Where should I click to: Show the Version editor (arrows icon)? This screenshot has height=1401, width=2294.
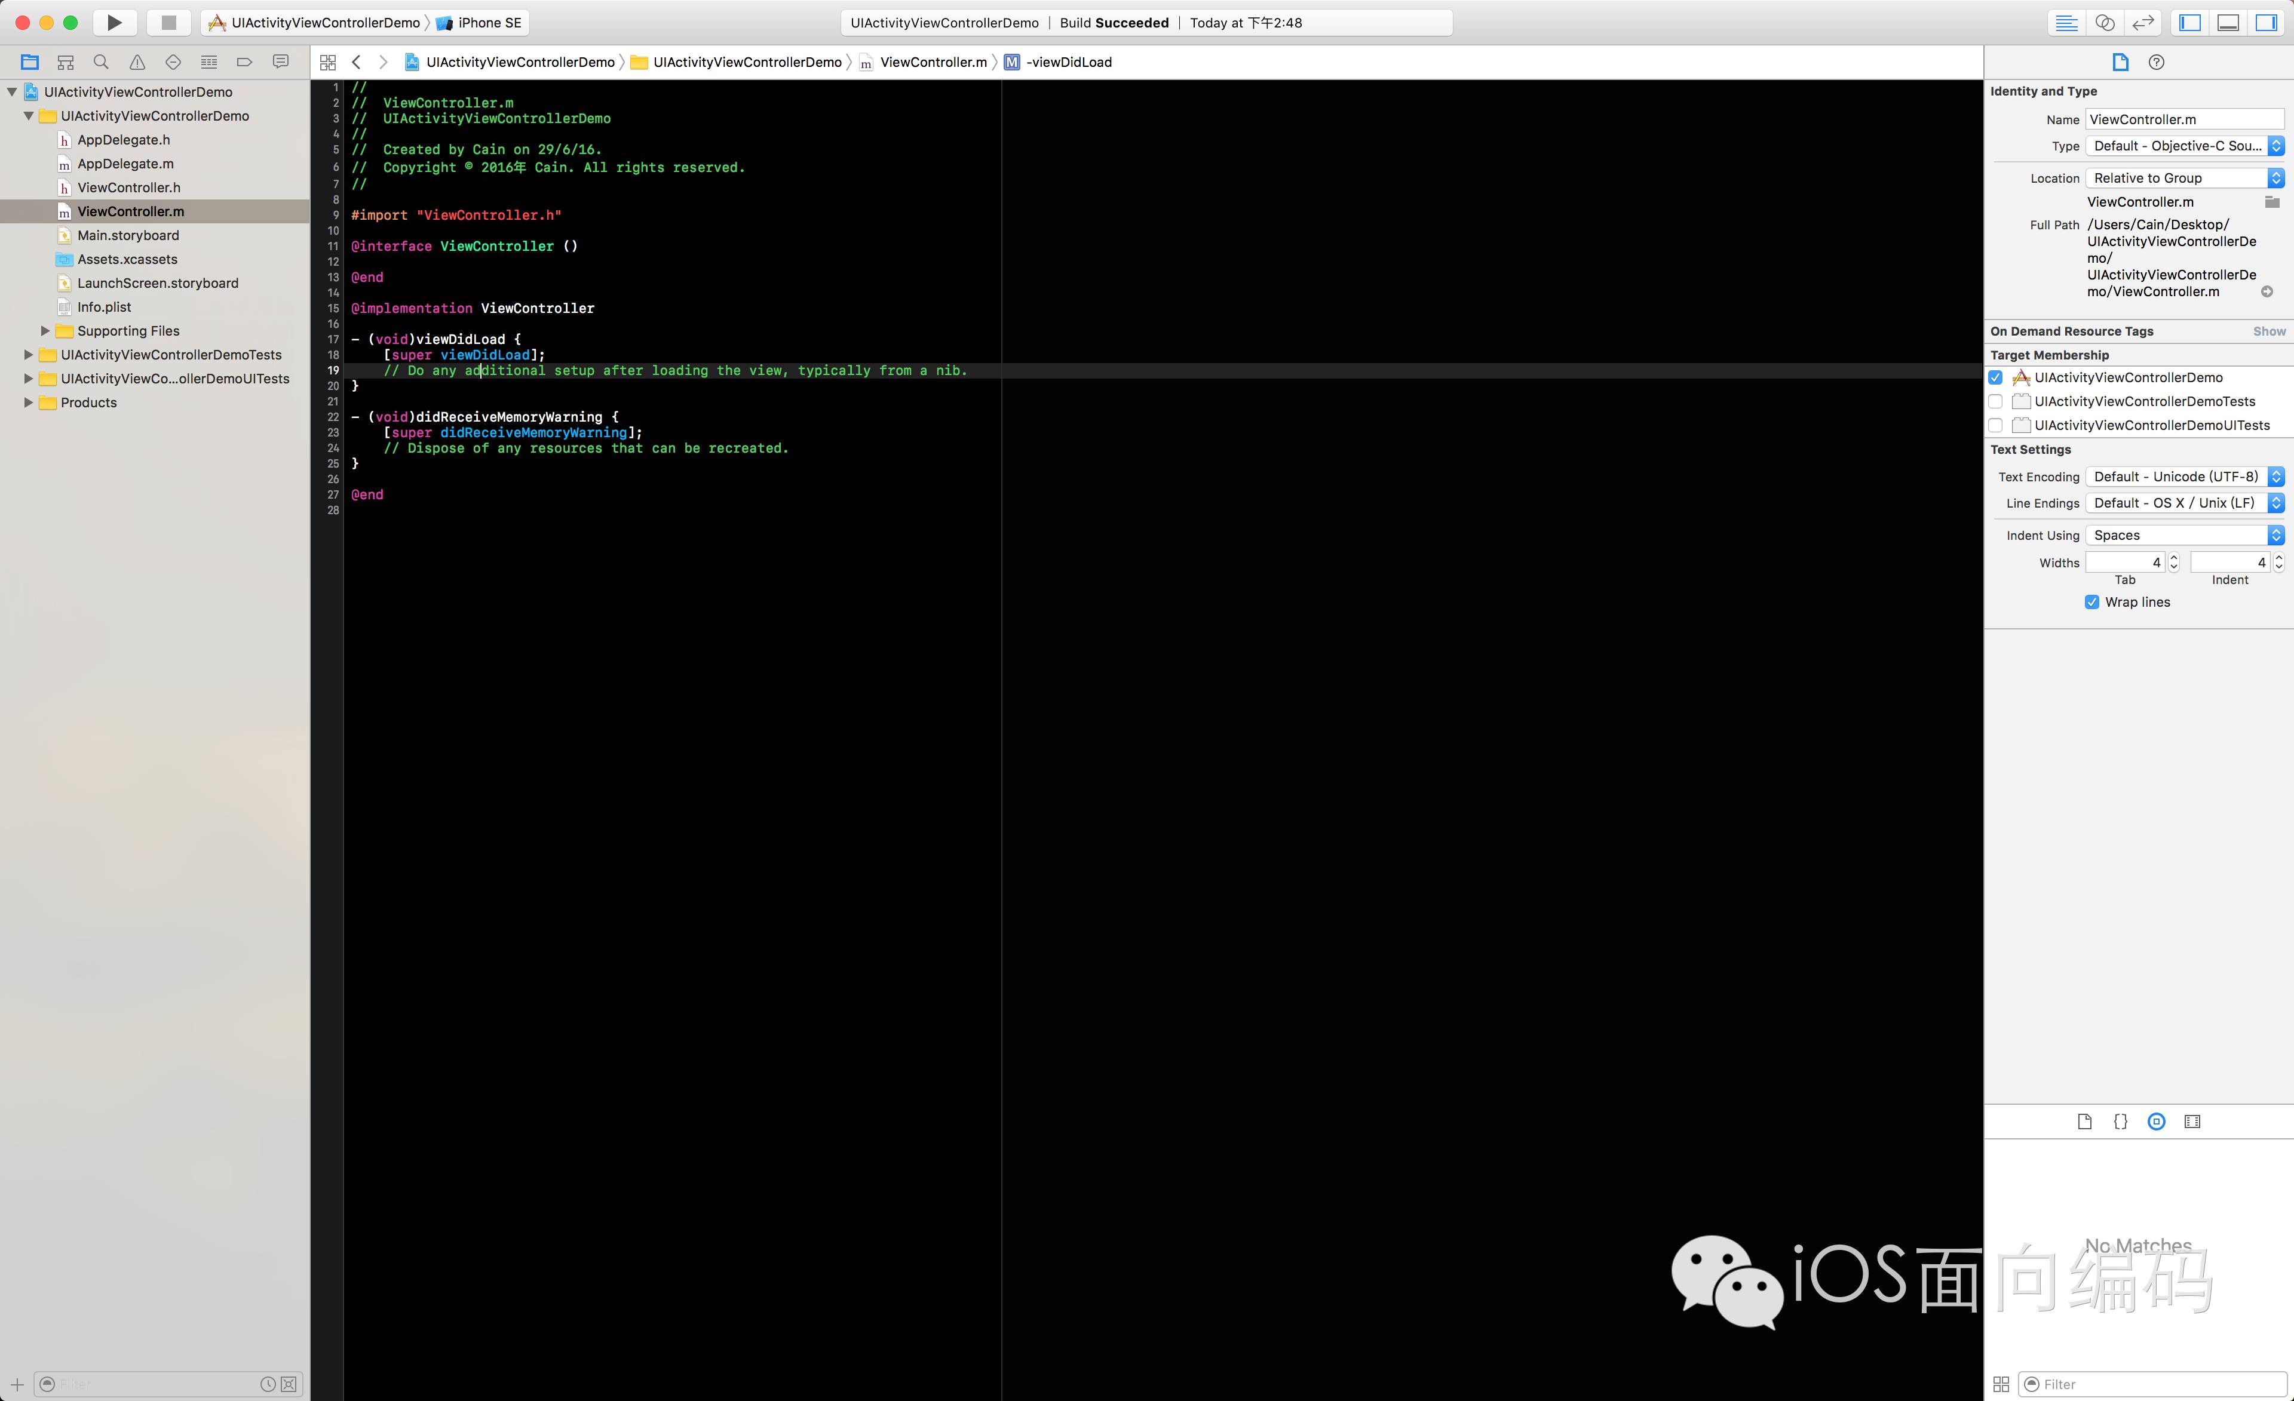pyautogui.click(x=2143, y=22)
